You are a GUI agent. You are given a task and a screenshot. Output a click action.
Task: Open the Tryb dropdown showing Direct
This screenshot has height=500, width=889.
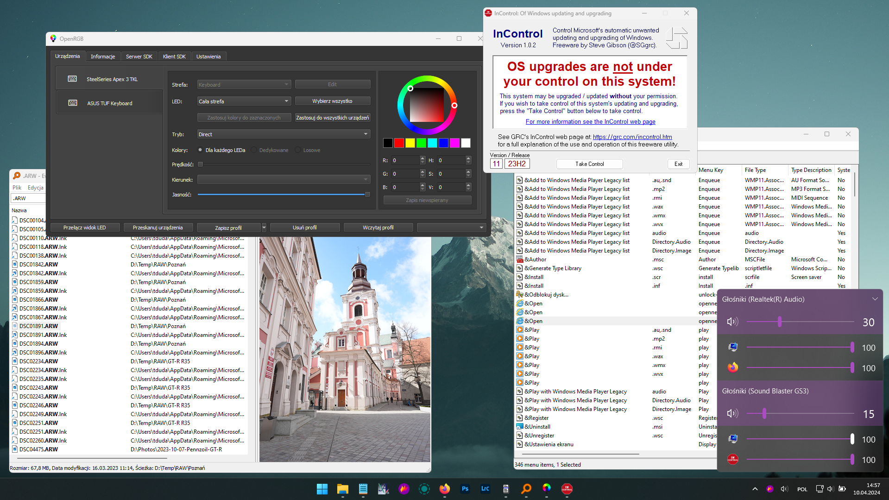point(283,134)
